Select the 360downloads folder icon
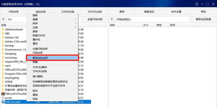217x108 pixels. (3, 29)
